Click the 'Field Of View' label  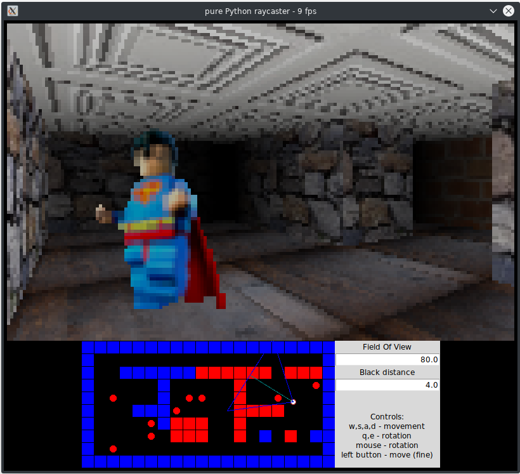pyautogui.click(x=387, y=347)
